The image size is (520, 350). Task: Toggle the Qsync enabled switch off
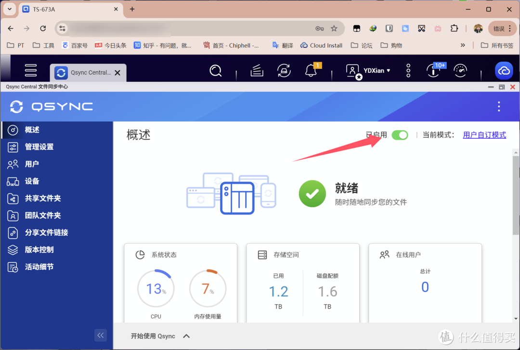tap(400, 135)
